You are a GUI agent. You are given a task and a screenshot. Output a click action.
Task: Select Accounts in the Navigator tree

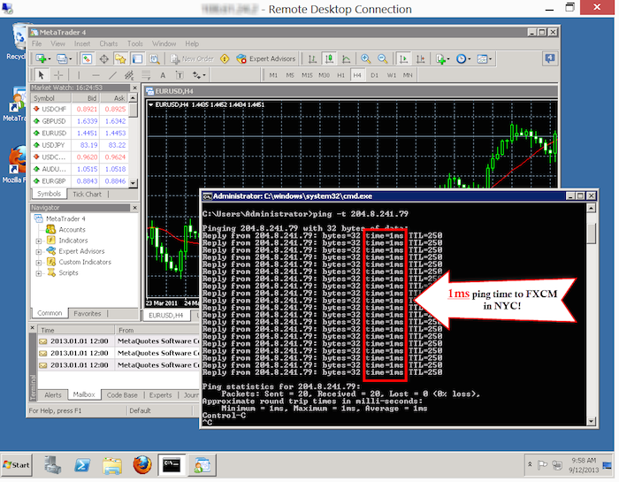click(x=72, y=230)
